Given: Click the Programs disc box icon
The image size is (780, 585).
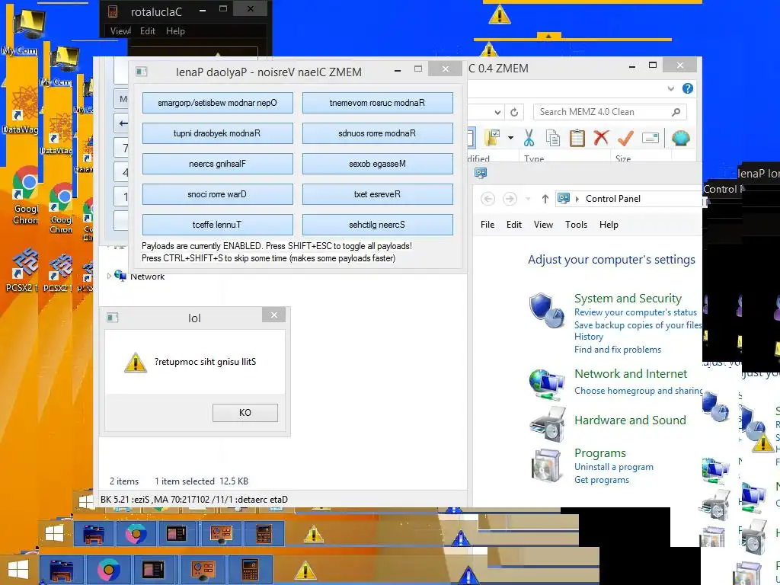Looking at the screenshot, I should pyautogui.click(x=548, y=465).
